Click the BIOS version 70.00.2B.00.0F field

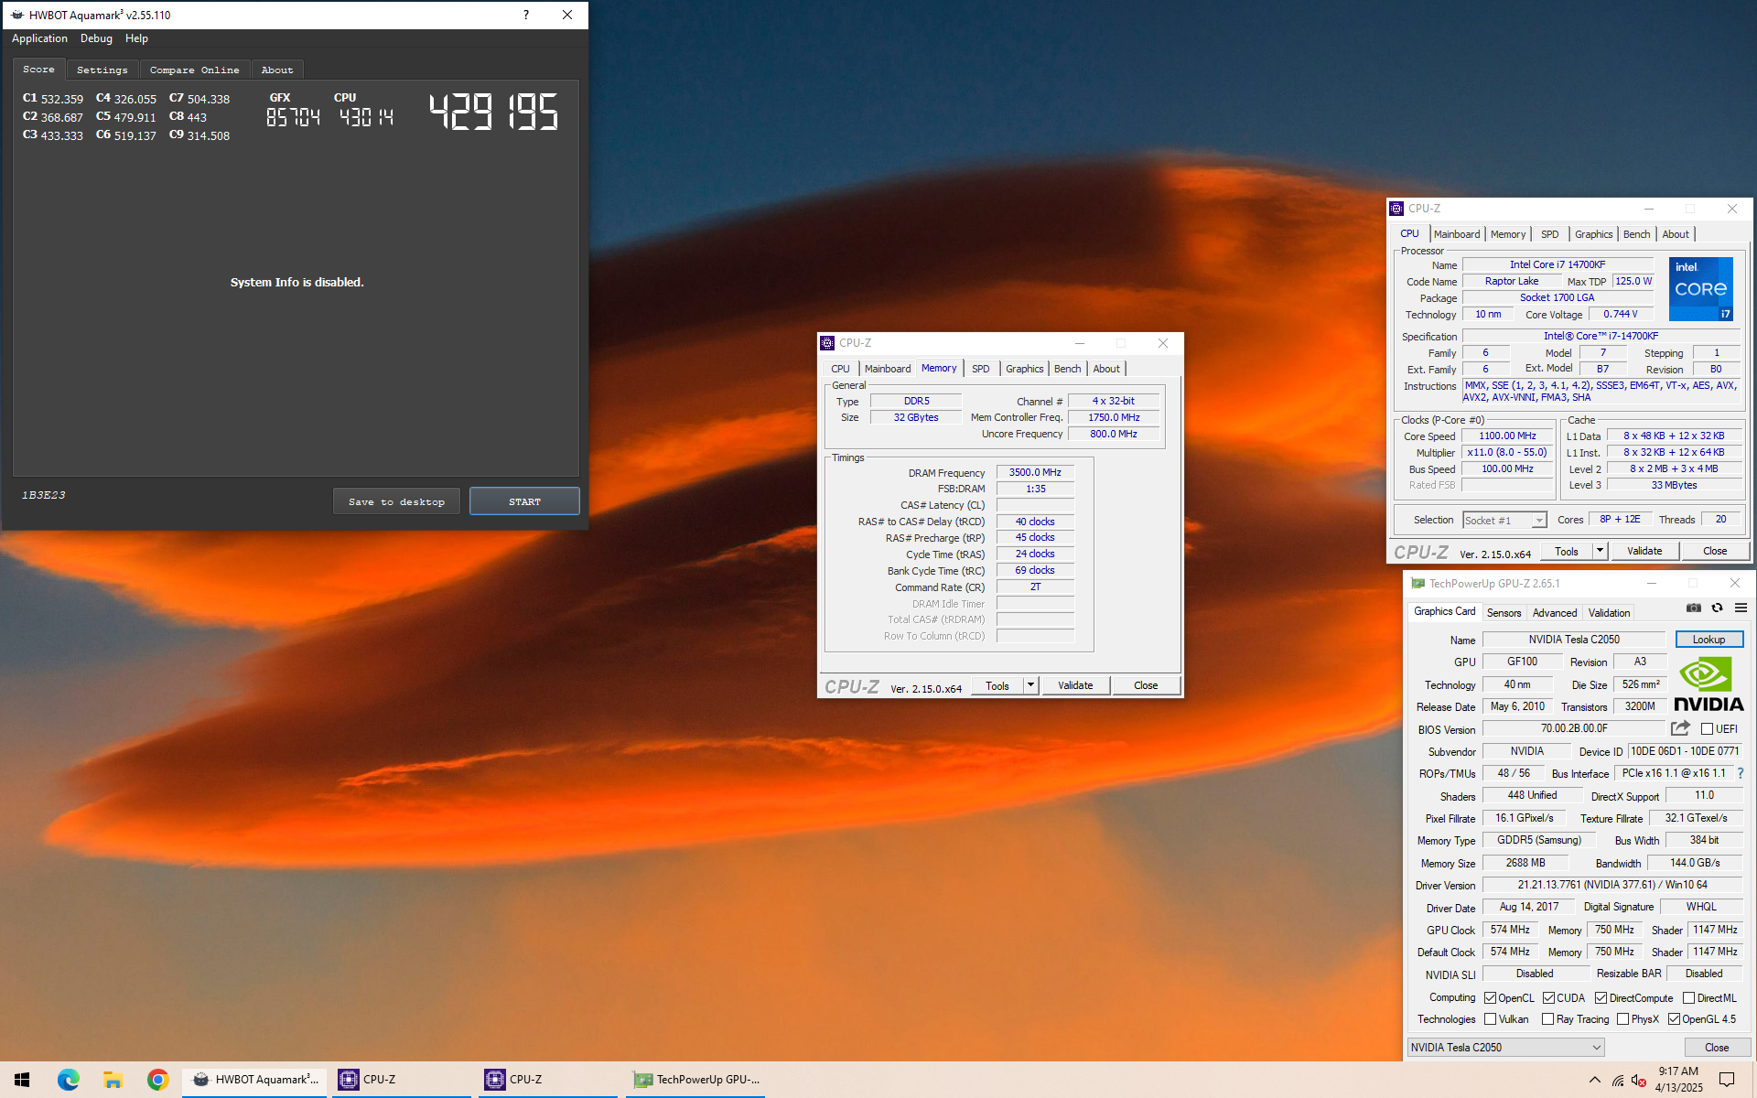[x=1574, y=729]
